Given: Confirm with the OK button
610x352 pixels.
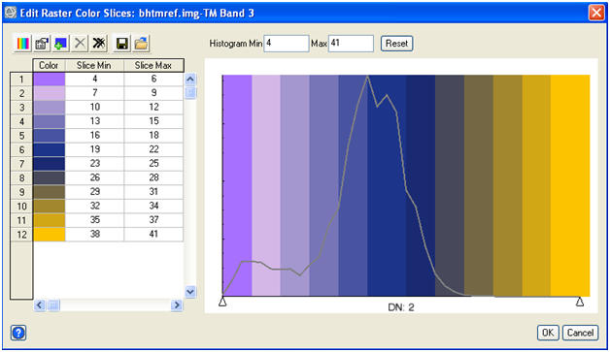Looking at the screenshot, I should (548, 333).
